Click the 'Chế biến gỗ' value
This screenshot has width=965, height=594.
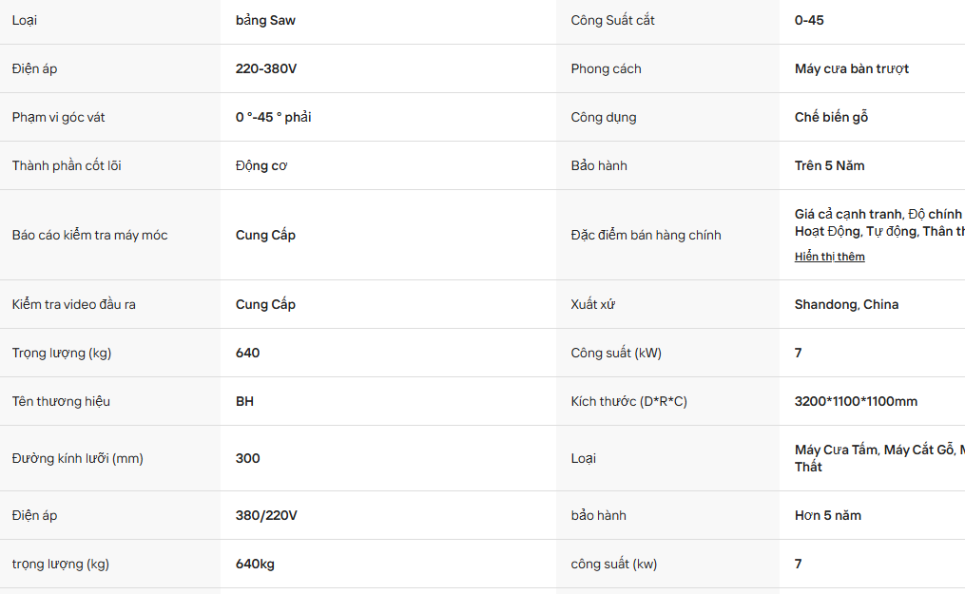point(832,118)
